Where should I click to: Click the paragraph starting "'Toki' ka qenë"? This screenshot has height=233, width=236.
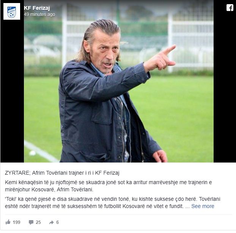tap(113, 202)
